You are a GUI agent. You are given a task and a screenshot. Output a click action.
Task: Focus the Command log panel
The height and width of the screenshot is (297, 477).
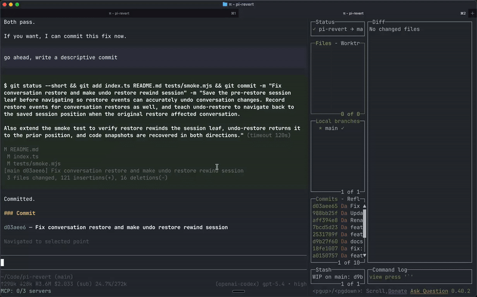pos(420,277)
